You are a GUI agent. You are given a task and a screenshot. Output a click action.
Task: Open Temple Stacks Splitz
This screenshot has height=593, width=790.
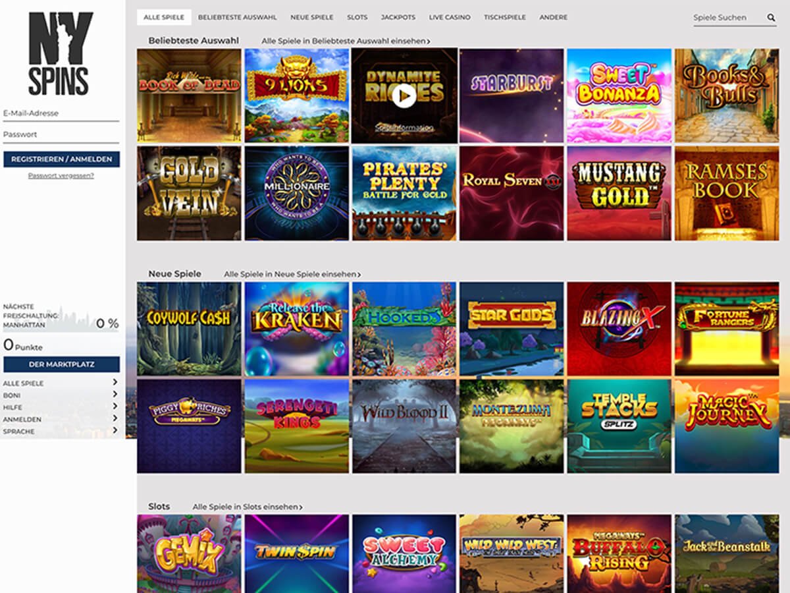[619, 426]
